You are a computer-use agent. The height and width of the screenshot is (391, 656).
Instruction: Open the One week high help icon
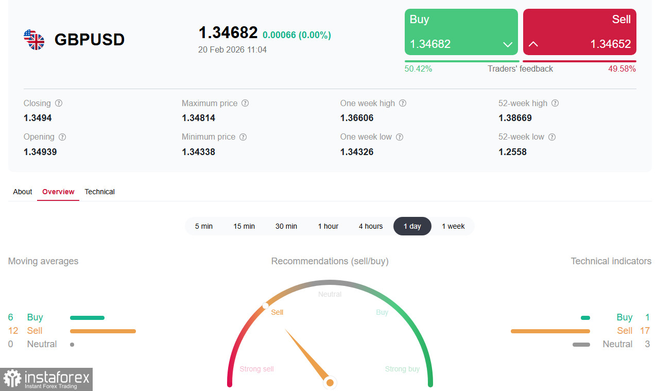coord(403,103)
